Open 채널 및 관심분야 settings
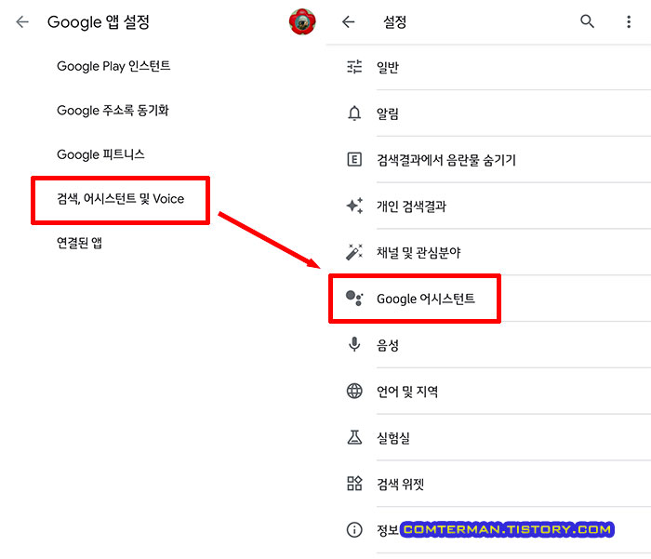This screenshot has height=559, width=651. 488,252
